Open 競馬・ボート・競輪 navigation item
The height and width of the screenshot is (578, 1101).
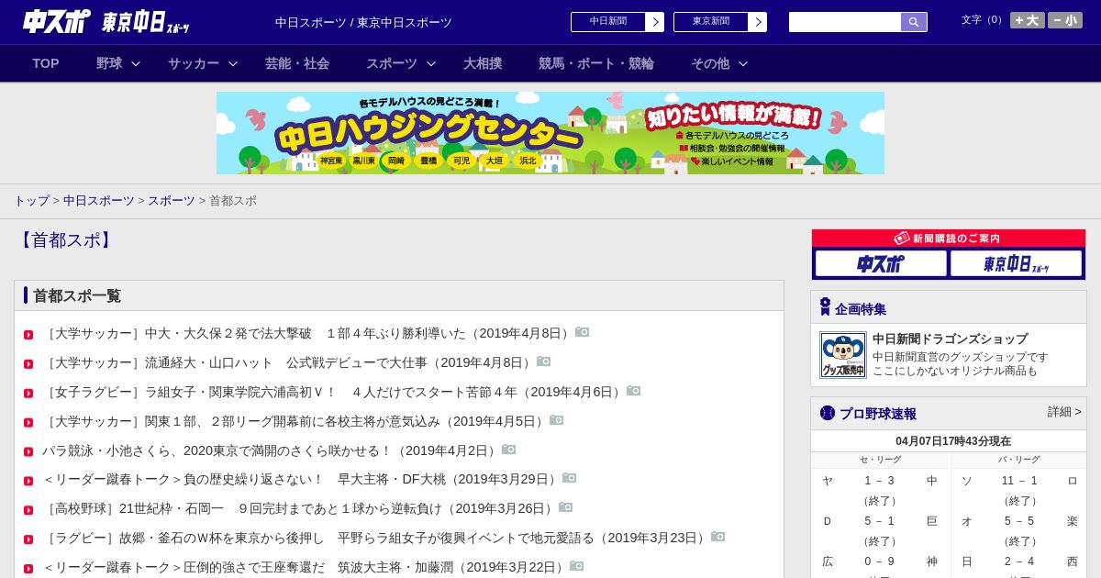[x=596, y=63]
